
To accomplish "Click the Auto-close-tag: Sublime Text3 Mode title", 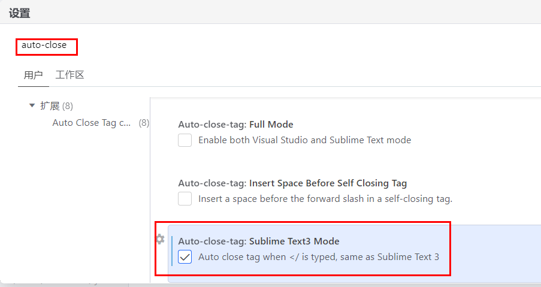I will pos(259,241).
